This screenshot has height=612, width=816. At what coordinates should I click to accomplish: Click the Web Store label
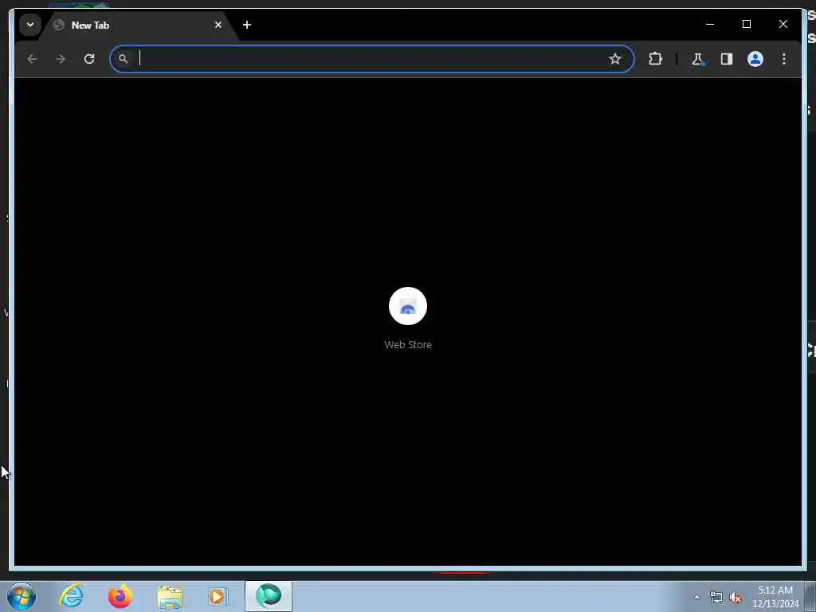pyautogui.click(x=408, y=344)
